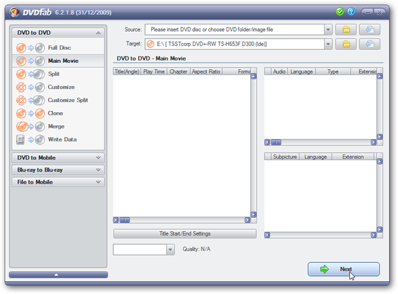Image resolution: width=398 pixels, height=294 pixels.
Task: Open the Write Data mode
Action: pyautogui.click(x=58, y=140)
